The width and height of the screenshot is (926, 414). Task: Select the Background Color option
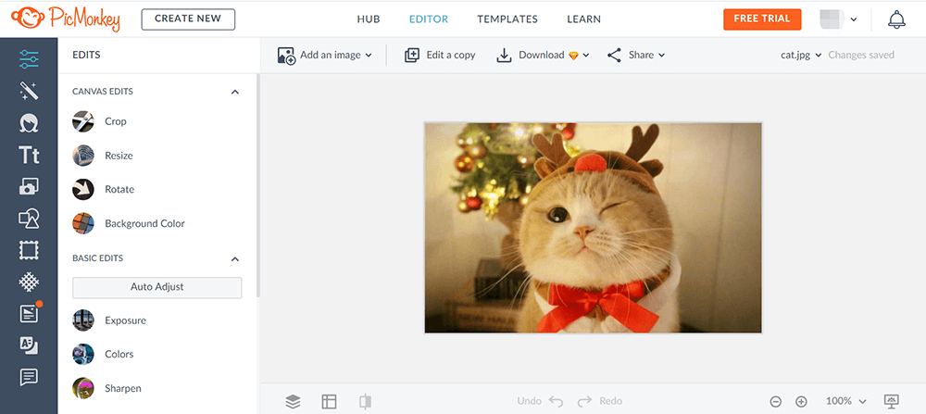pos(144,223)
